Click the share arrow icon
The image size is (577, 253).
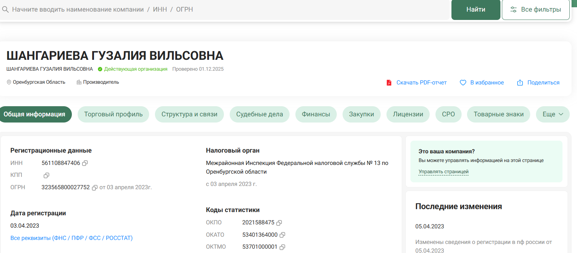pyautogui.click(x=520, y=83)
